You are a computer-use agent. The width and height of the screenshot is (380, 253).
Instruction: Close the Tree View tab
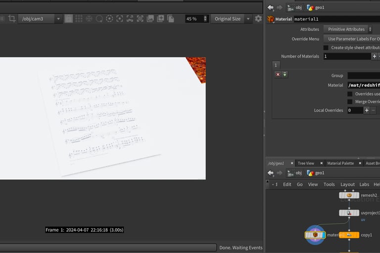click(322, 164)
